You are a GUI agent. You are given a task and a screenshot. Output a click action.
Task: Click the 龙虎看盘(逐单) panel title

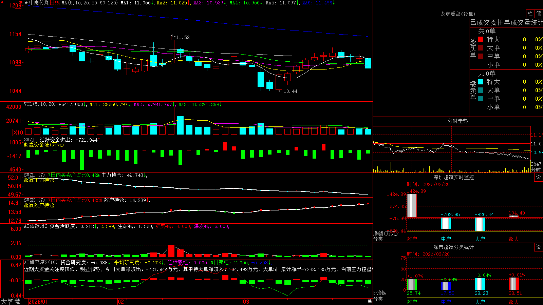tap(457, 14)
